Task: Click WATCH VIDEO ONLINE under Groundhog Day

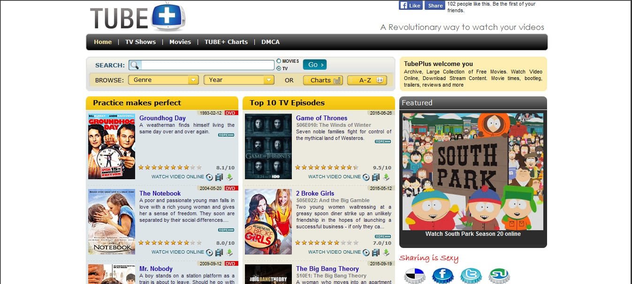Action: [x=178, y=177]
